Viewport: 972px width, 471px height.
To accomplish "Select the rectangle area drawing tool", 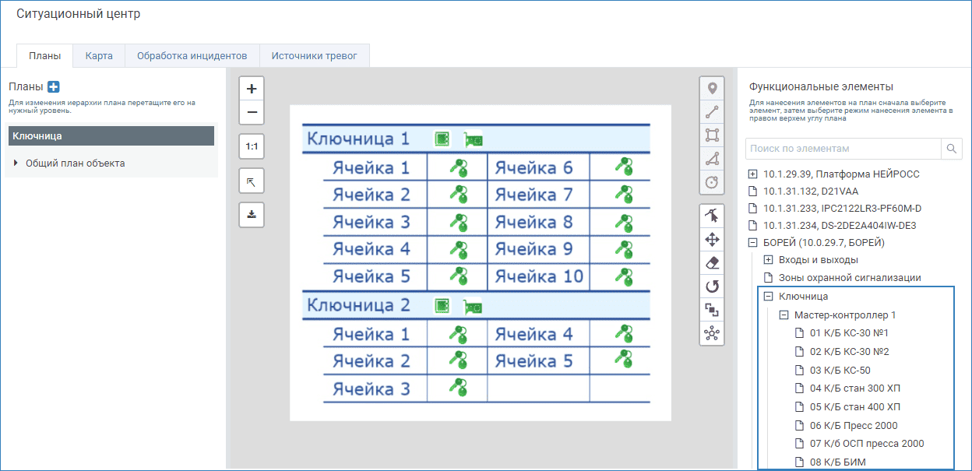I will click(x=712, y=135).
